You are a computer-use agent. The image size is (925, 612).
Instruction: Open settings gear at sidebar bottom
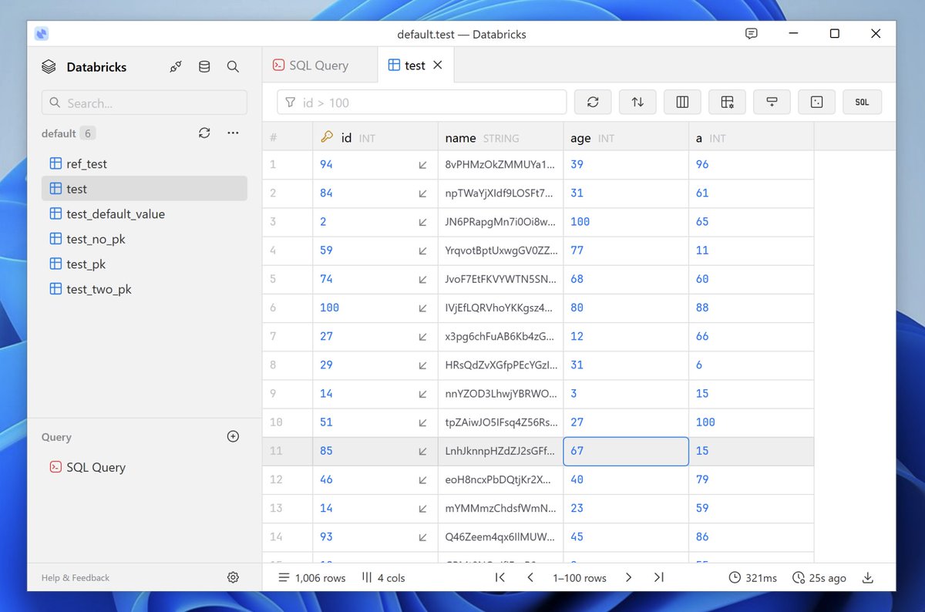tap(233, 577)
